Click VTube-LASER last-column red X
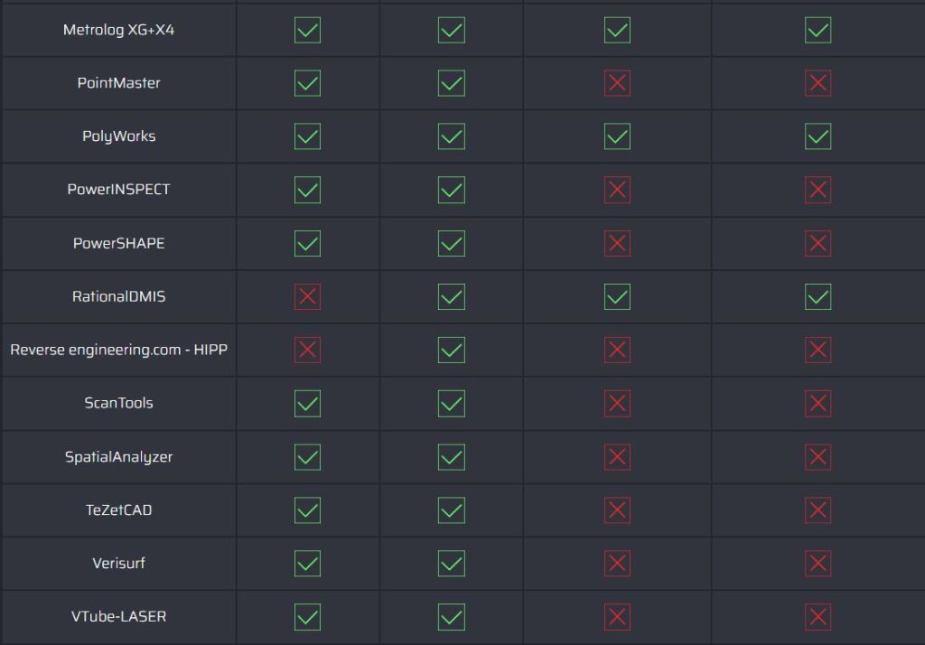This screenshot has height=645, width=925. tap(818, 617)
